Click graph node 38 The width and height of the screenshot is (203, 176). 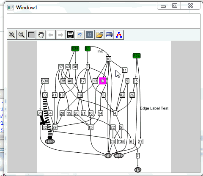point(63,81)
